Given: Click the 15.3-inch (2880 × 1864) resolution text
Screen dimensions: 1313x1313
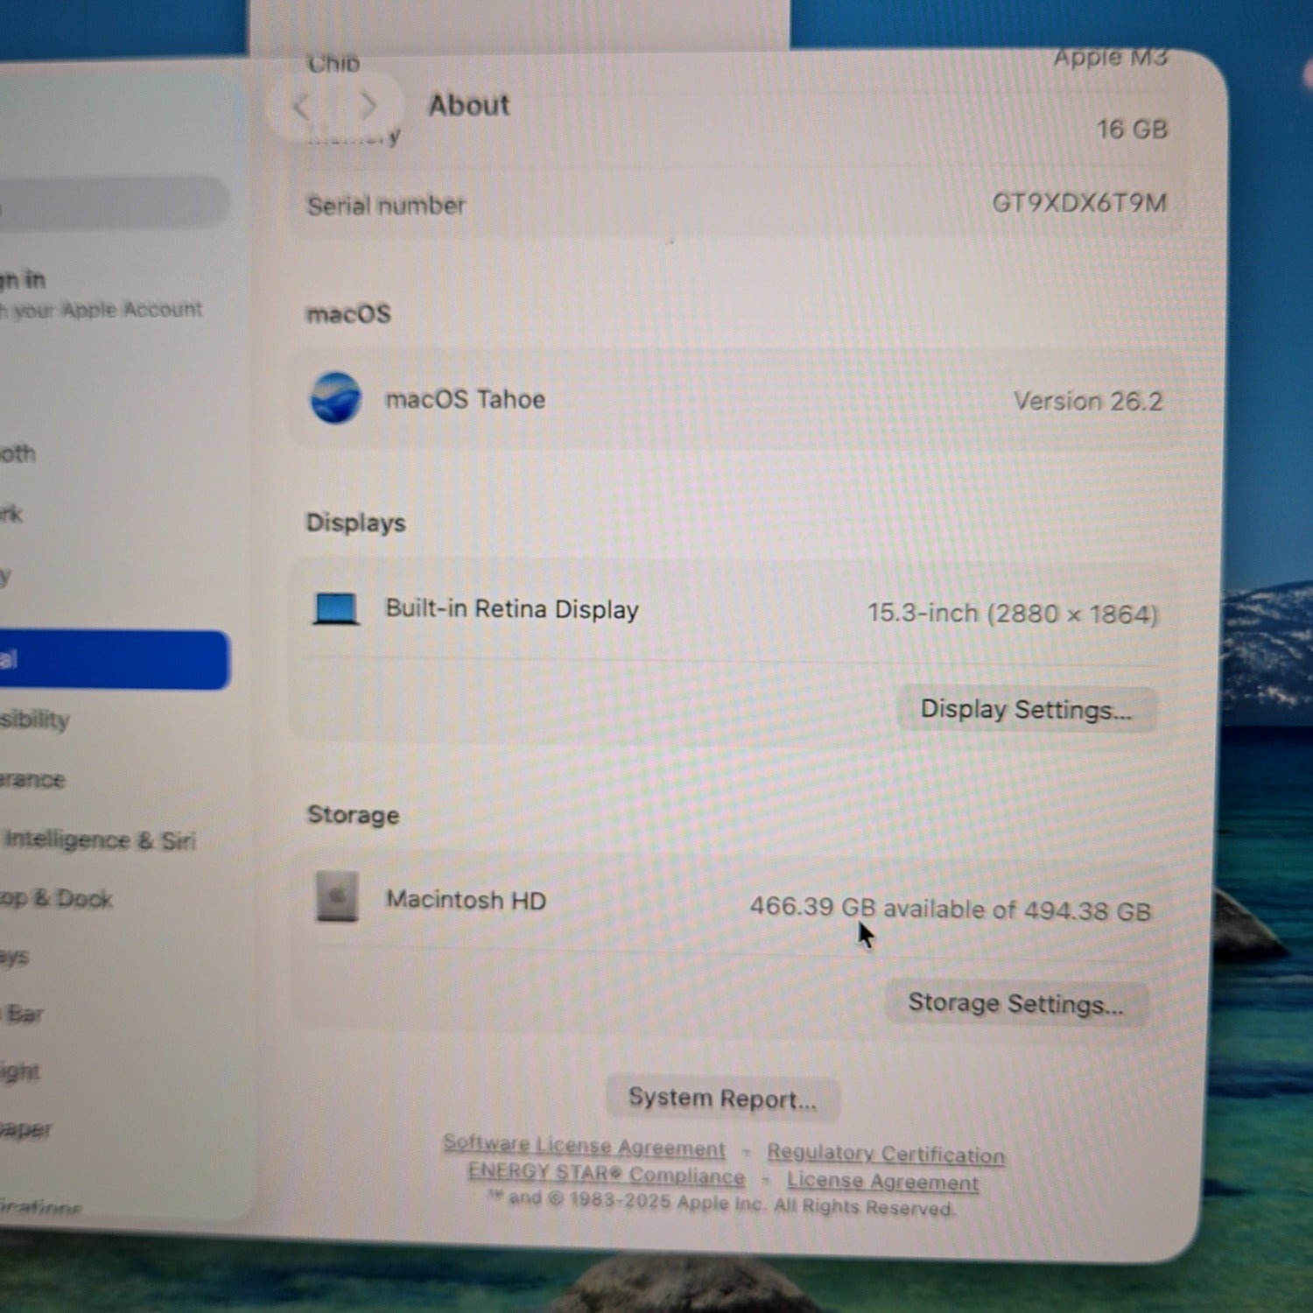Looking at the screenshot, I should [1013, 614].
